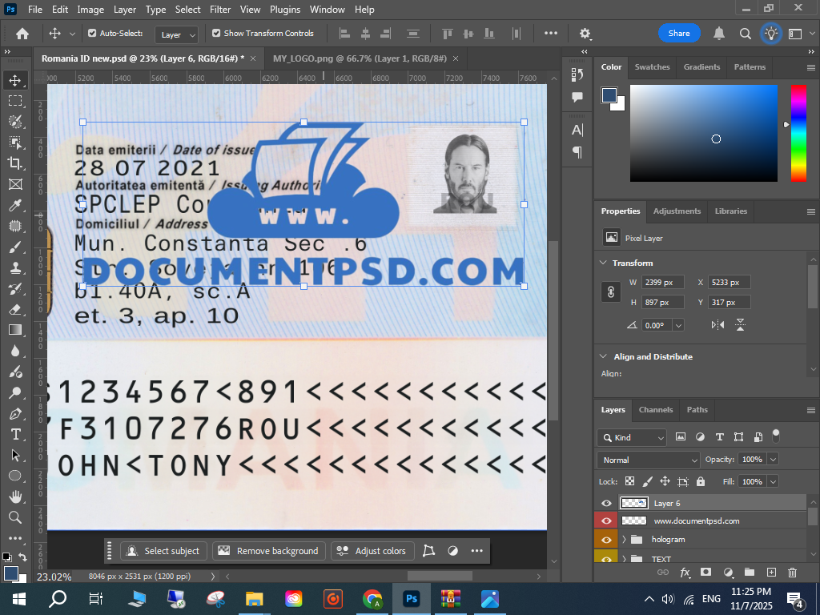Switch to the Channels tab
The height and width of the screenshot is (615, 820).
point(656,409)
